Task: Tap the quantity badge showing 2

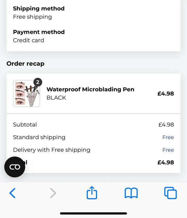Action: [38, 82]
